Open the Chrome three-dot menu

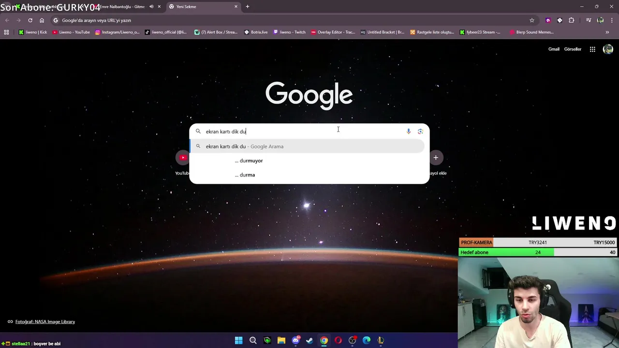pyautogui.click(x=612, y=20)
